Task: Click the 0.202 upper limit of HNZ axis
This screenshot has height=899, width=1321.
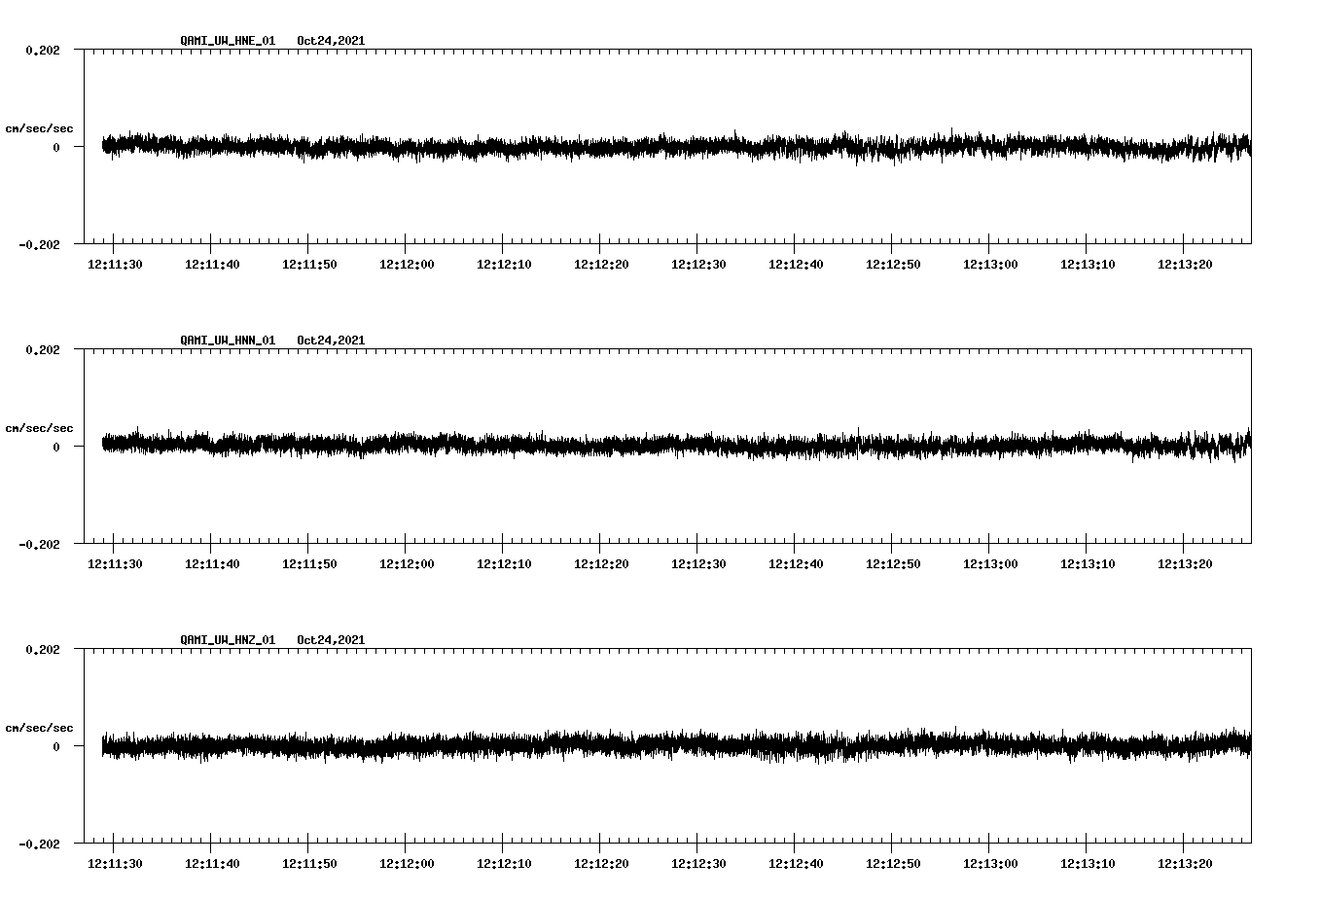Action: pos(42,649)
